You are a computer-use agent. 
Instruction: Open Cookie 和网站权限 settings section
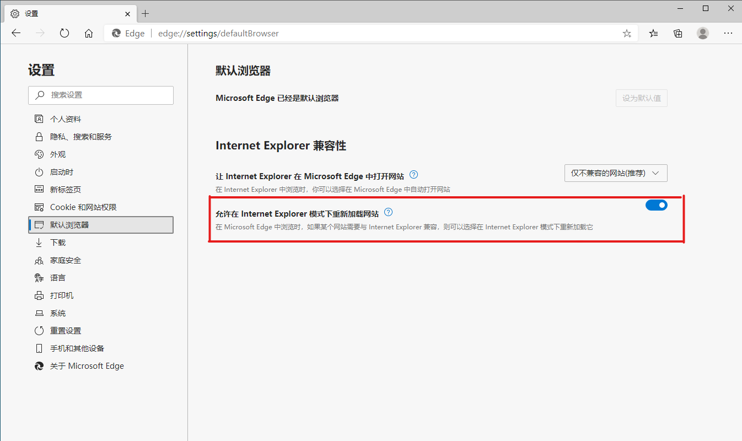point(101,207)
